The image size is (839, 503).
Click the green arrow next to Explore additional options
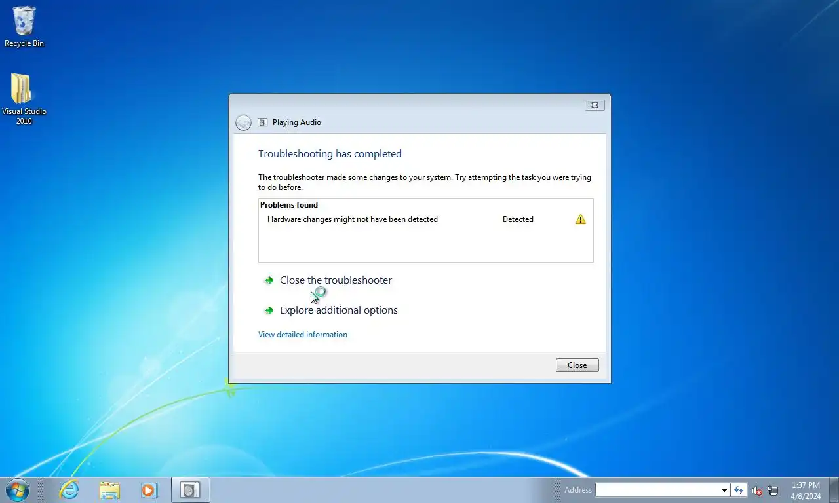[269, 310]
